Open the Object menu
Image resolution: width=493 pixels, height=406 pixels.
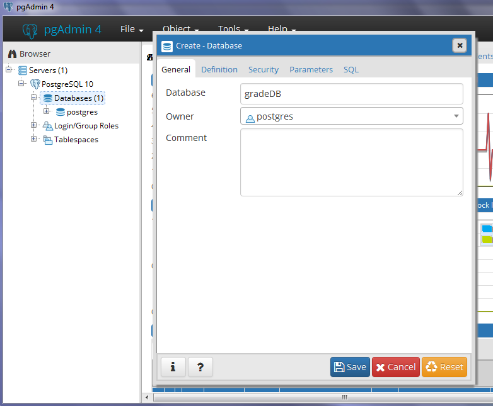181,28
